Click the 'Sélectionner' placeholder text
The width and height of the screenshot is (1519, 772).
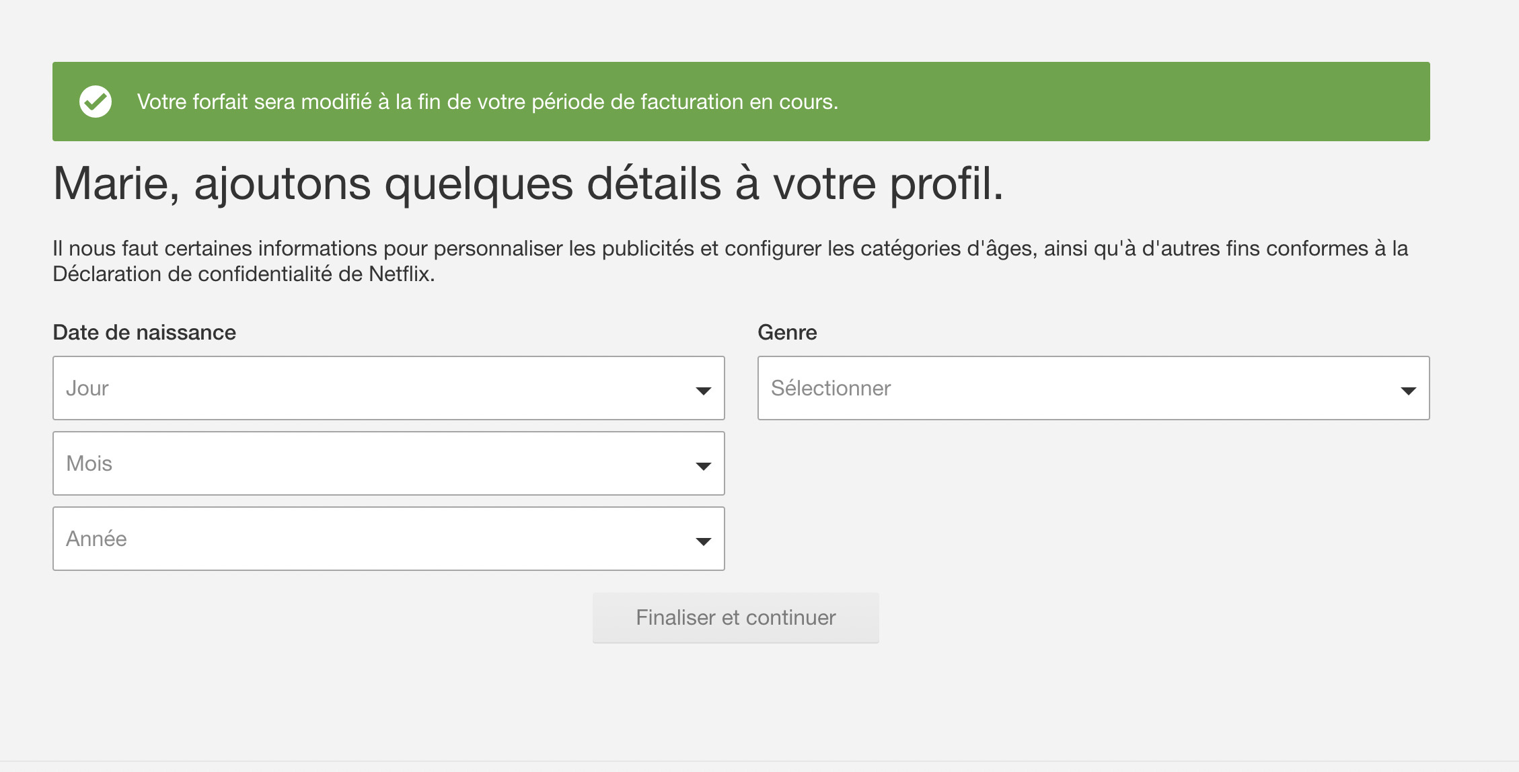click(x=831, y=388)
